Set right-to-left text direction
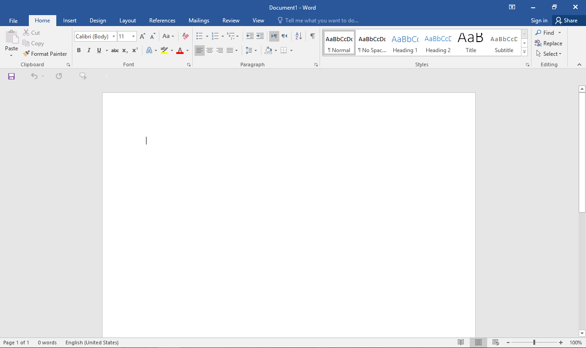This screenshot has height=348, width=586. click(x=284, y=36)
